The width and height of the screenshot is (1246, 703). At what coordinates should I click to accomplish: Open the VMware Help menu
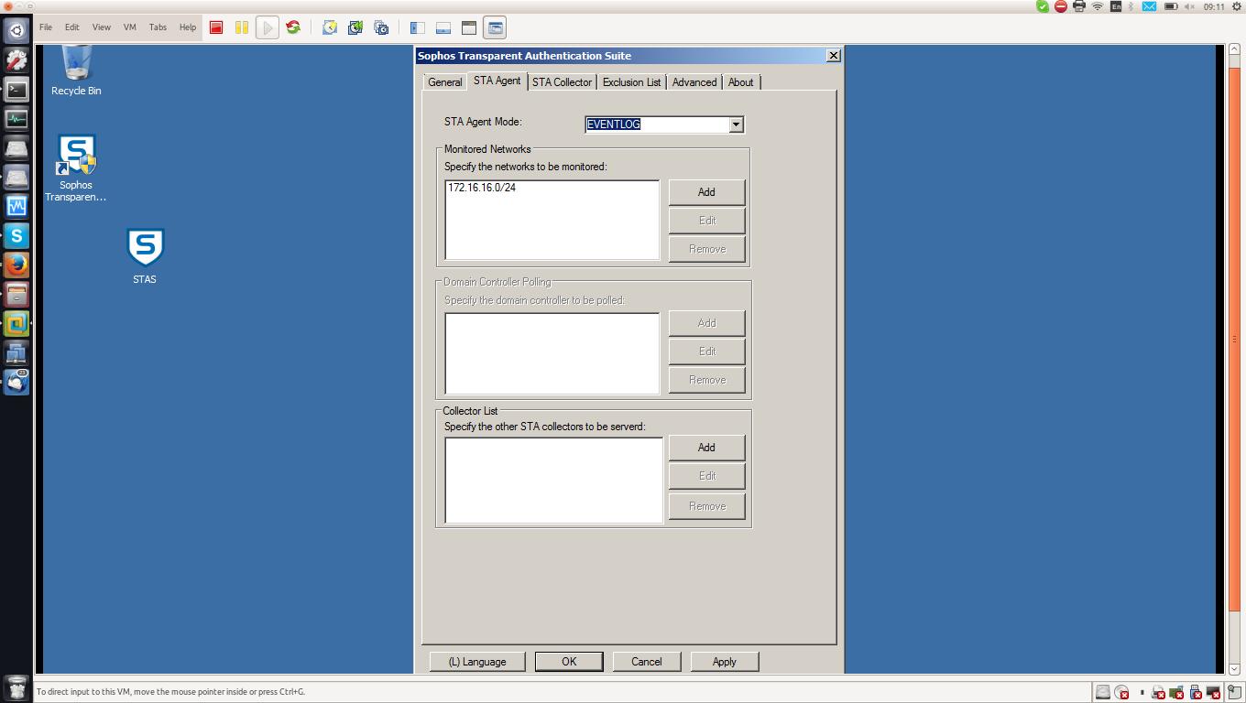coord(188,27)
